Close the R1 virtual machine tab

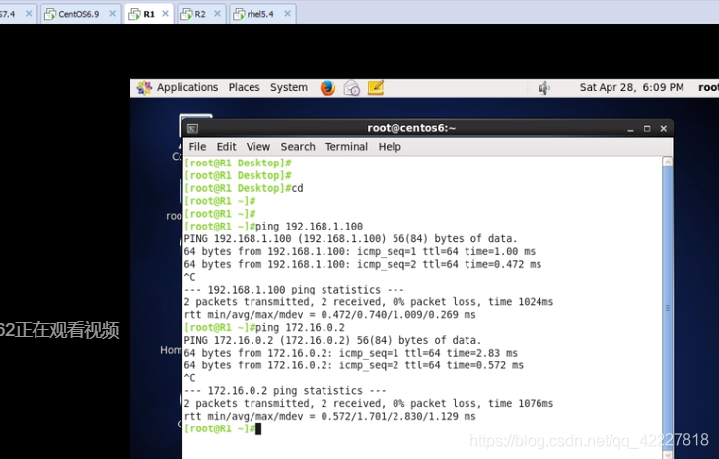[x=165, y=13]
